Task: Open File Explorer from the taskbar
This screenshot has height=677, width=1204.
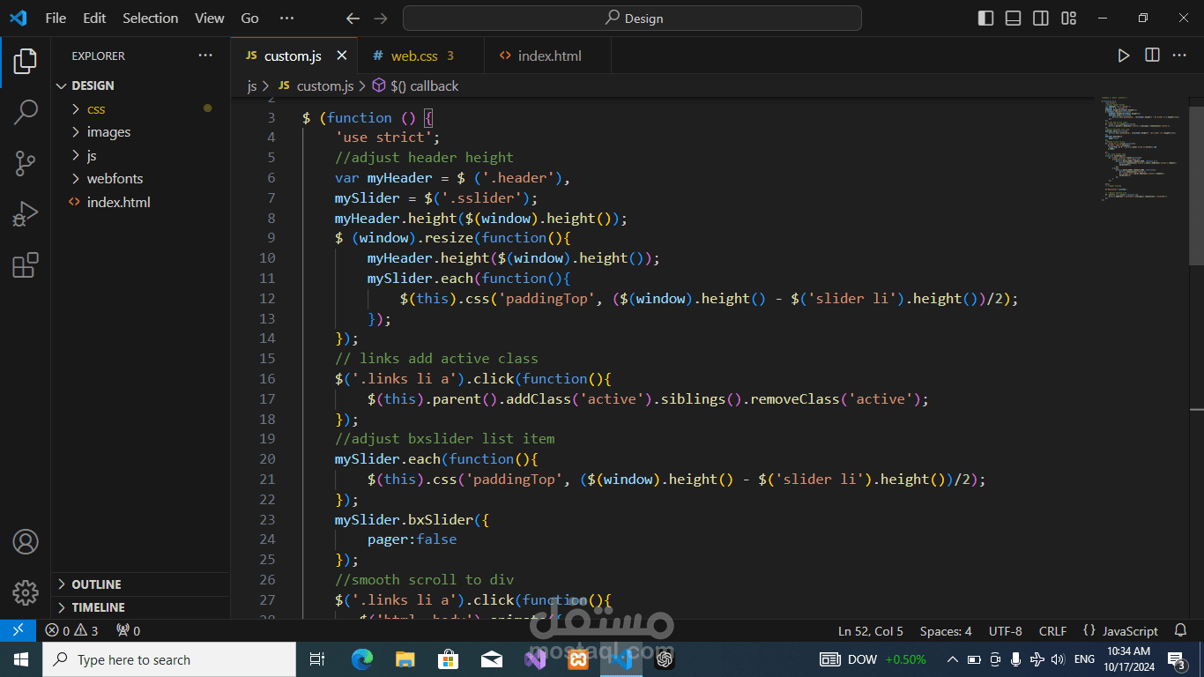Action: (405, 659)
